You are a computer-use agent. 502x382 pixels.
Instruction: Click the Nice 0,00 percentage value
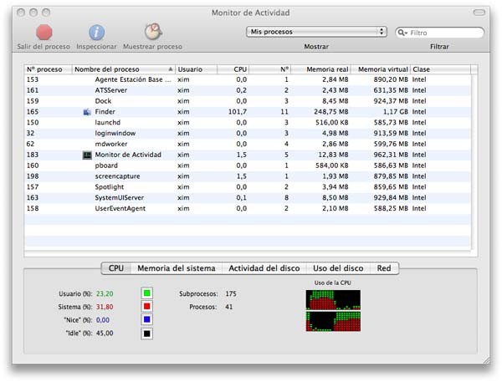click(103, 320)
